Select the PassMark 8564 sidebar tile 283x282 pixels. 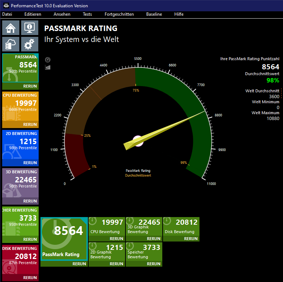click(x=20, y=68)
